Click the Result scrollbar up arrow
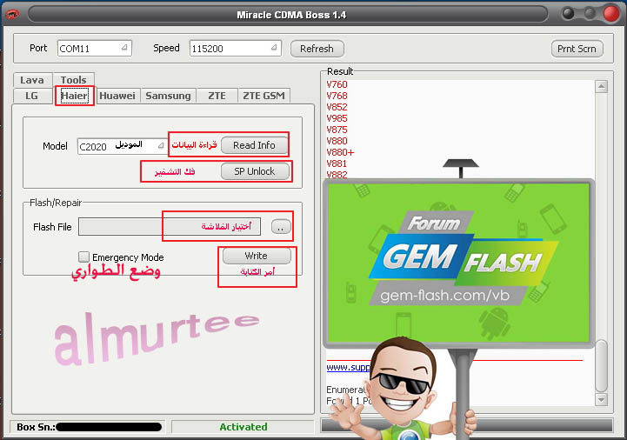 (601, 86)
